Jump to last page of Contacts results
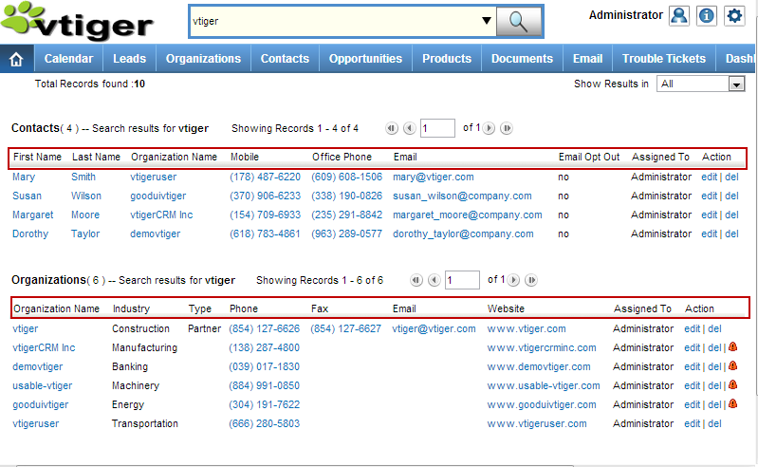This screenshot has width=758, height=467. click(507, 128)
